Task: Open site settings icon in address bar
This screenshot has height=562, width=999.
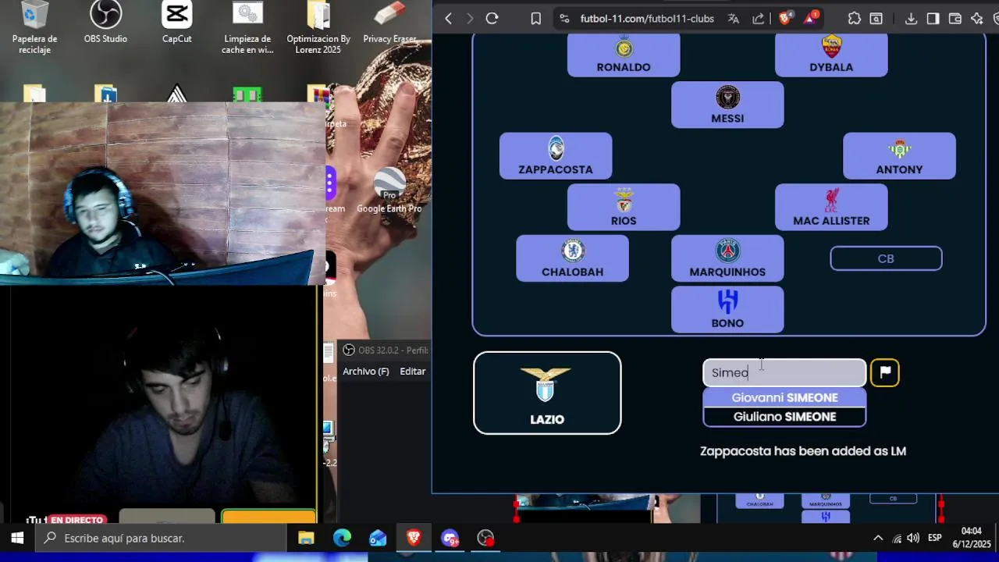Action: [563, 19]
